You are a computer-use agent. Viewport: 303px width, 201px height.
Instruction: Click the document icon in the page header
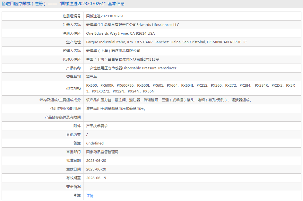click(x=4, y=4)
